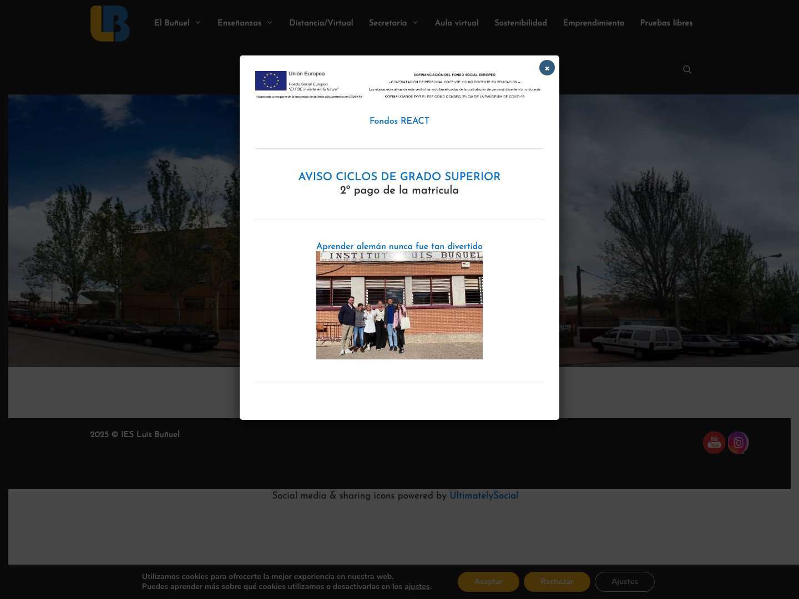Click the AVISO CICLOS DE GRADO SUPERIOR heading
Viewport: 799px width, 599px height.
pos(399,177)
